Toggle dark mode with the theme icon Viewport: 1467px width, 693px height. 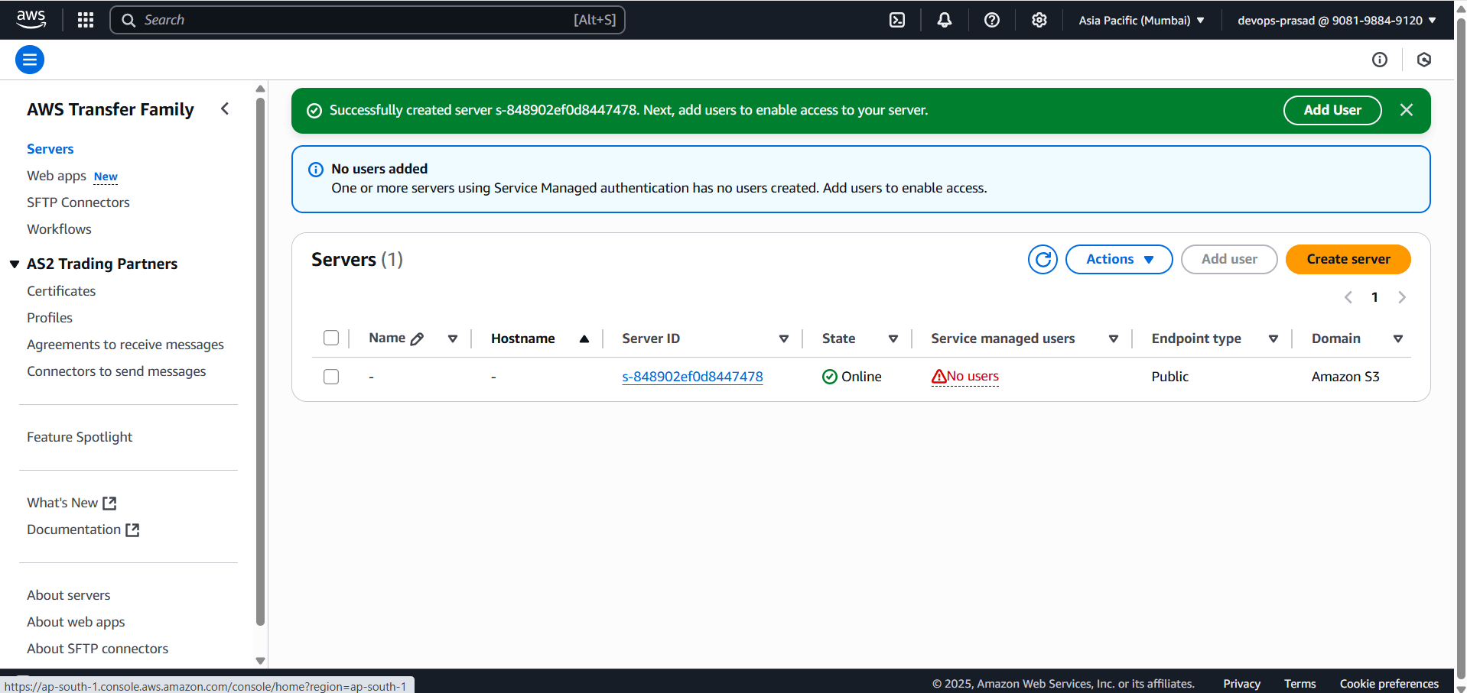pyautogui.click(x=1423, y=60)
